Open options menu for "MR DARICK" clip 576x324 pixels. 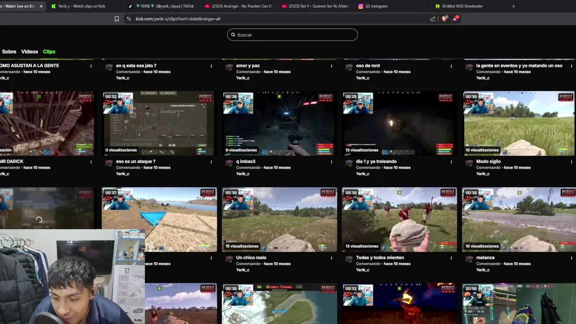click(x=91, y=162)
